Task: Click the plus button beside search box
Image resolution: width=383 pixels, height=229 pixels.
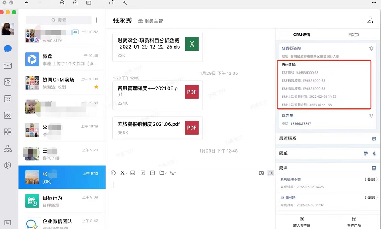Action: click(x=97, y=20)
